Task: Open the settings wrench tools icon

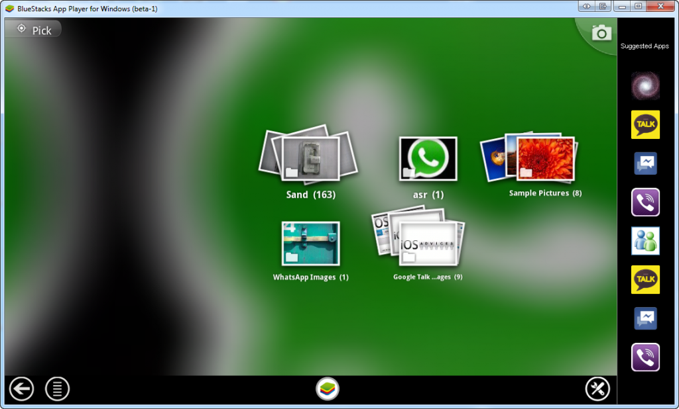Action: point(597,388)
